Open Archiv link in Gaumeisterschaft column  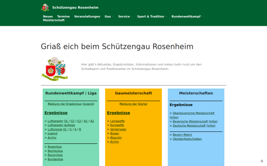(x=114, y=142)
